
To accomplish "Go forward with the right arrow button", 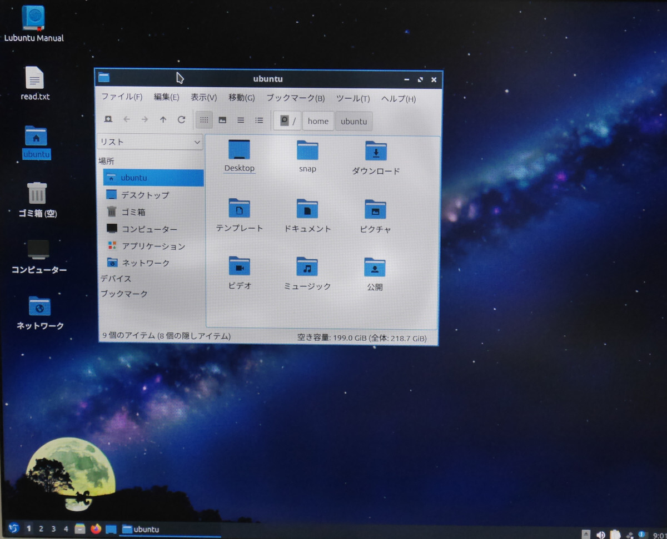I will pyautogui.click(x=145, y=119).
